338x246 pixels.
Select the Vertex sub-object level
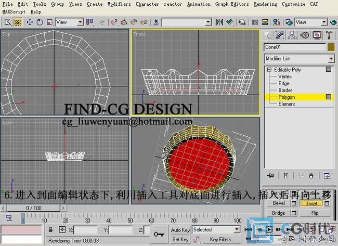(285, 76)
